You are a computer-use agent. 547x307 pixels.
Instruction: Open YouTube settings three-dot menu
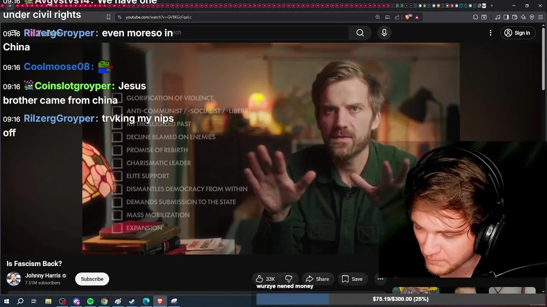pyautogui.click(x=491, y=33)
